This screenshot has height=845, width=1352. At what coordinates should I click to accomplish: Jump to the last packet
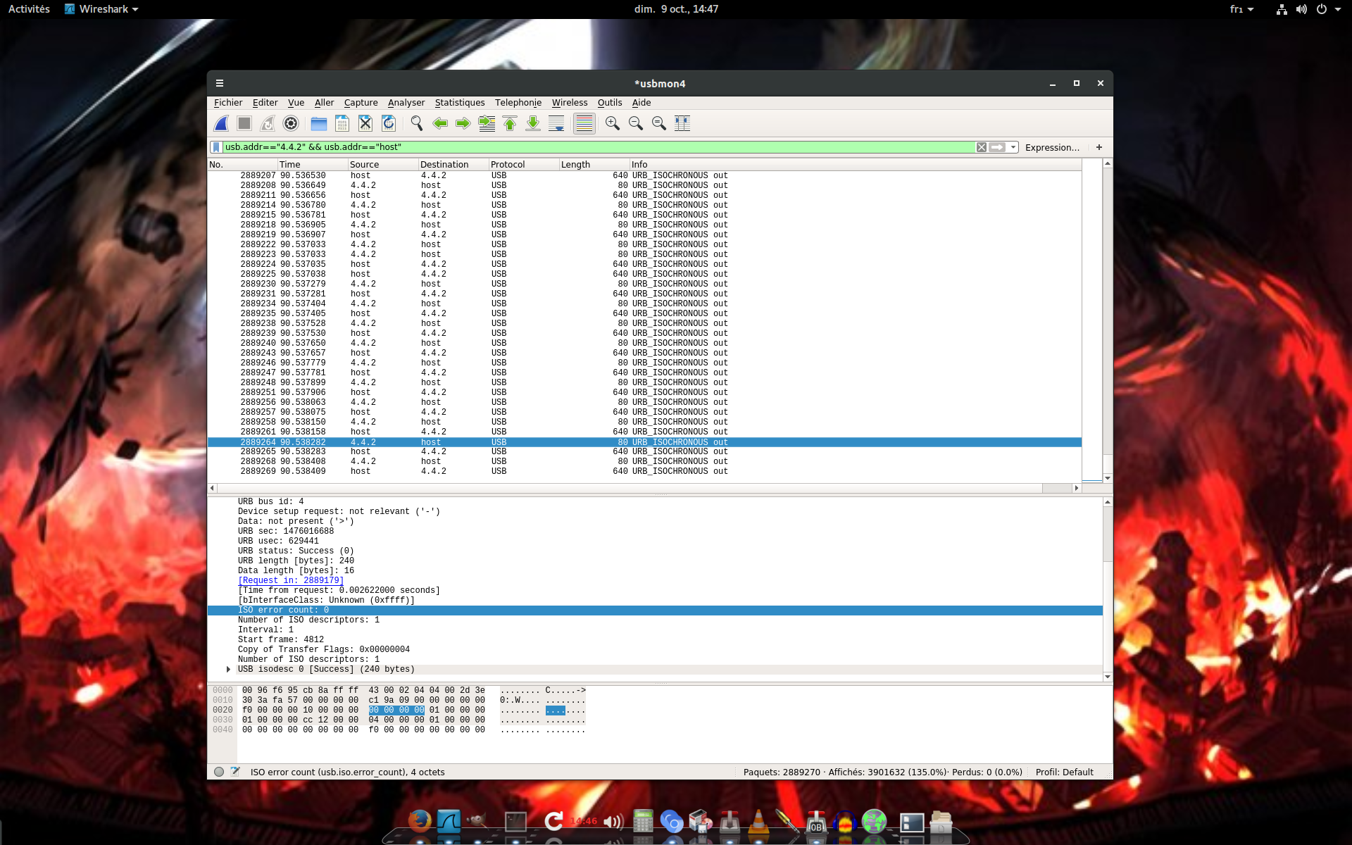pos(533,124)
